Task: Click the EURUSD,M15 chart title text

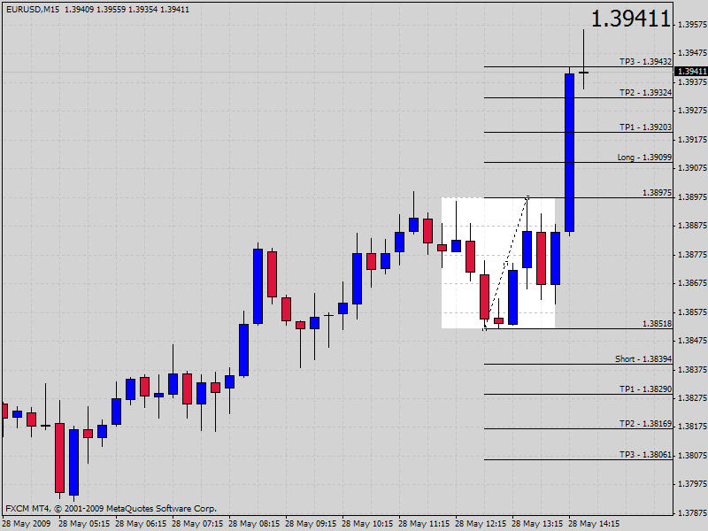Action: 33,9
